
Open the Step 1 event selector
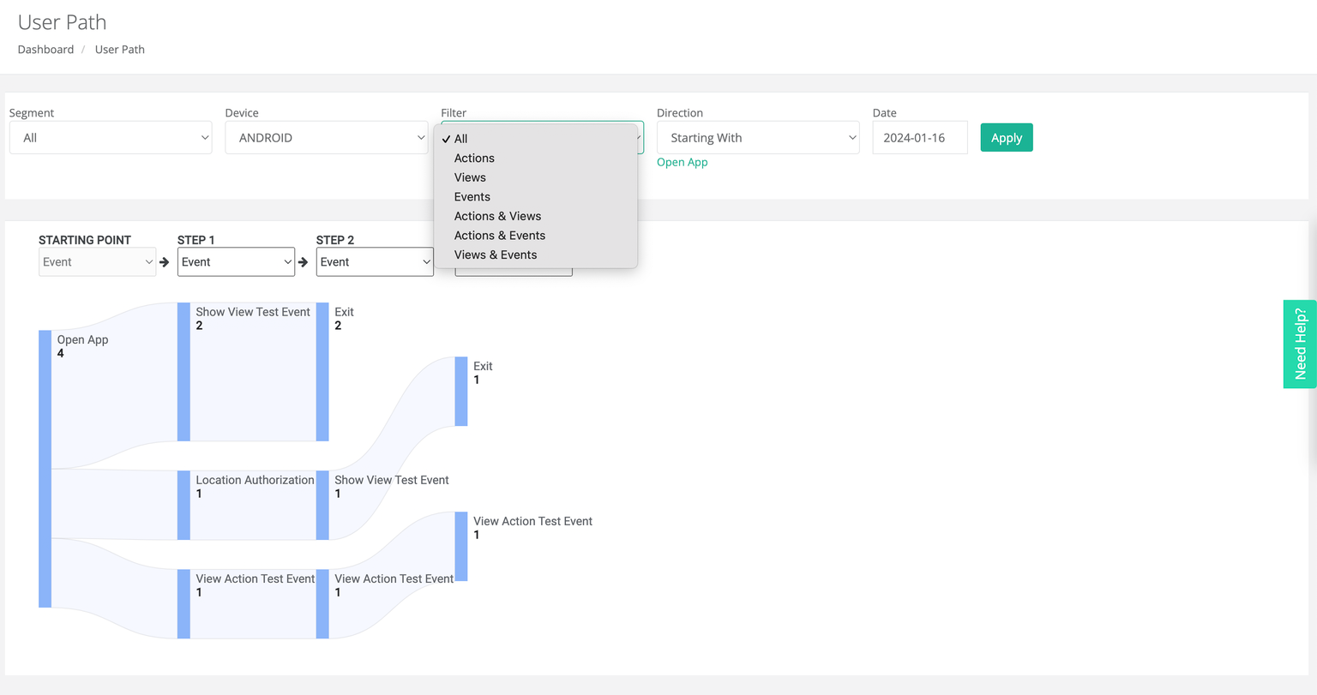(236, 261)
